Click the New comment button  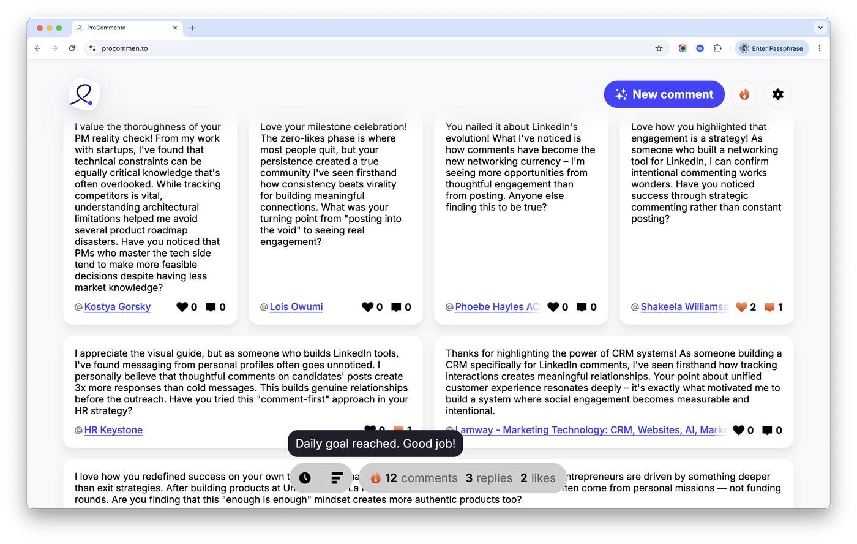(664, 94)
